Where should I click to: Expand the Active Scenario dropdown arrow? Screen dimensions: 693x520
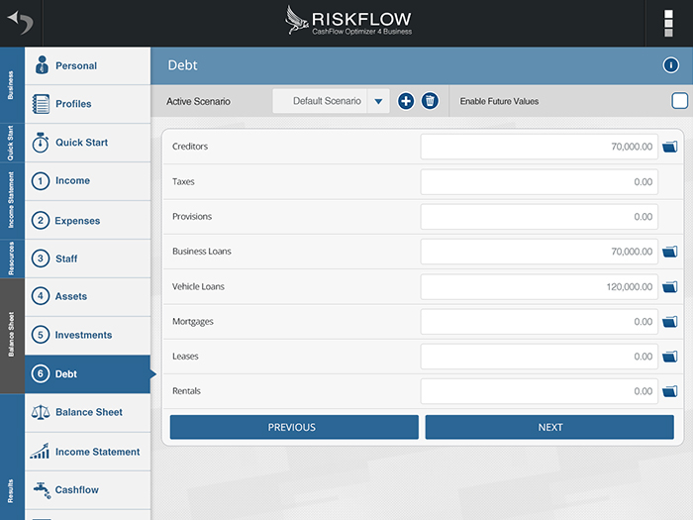378,101
